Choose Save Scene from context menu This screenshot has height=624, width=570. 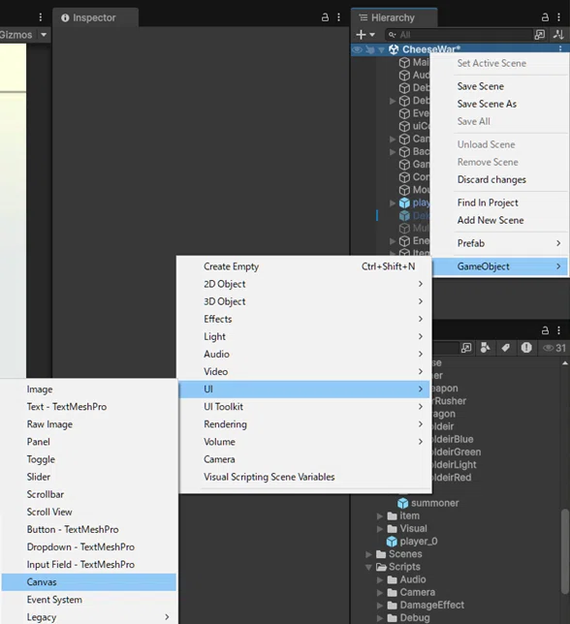[481, 86]
